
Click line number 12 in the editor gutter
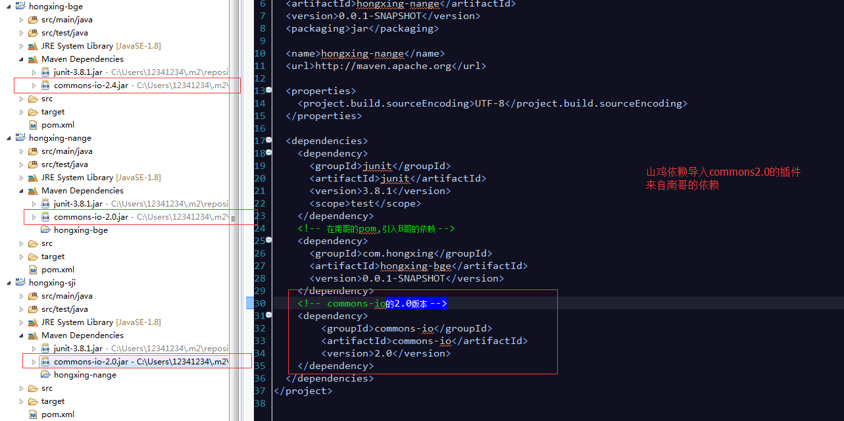pos(259,78)
